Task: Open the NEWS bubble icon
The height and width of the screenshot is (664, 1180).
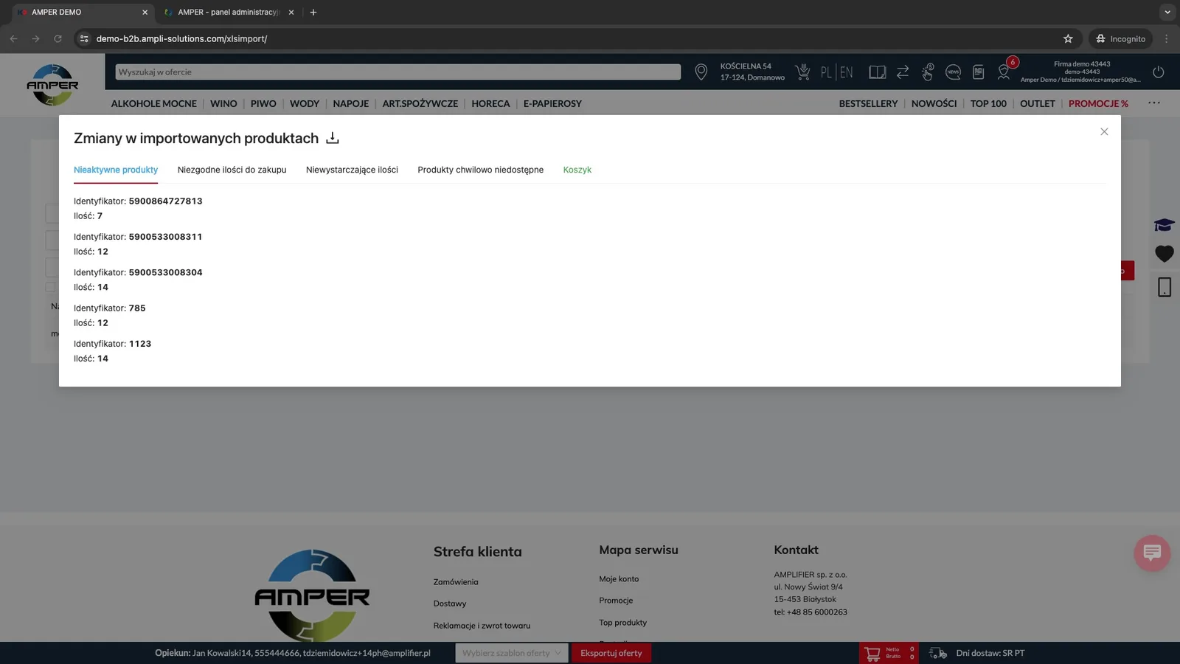Action: tap(953, 72)
